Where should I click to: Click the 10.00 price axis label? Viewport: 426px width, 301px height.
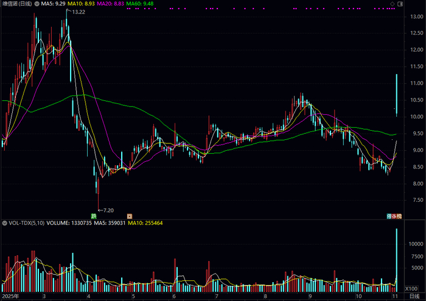point(416,117)
